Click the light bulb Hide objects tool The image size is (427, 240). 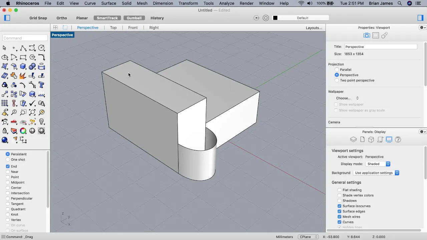[41, 122]
